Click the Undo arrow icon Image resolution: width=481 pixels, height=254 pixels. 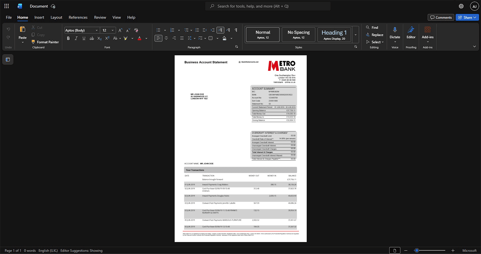8,29
